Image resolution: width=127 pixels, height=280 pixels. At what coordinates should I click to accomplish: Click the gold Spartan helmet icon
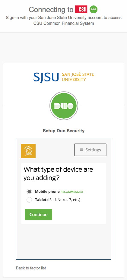click(x=28, y=151)
